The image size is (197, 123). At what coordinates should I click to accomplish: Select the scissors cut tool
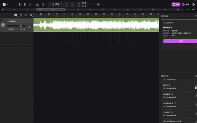click(x=37, y=5)
